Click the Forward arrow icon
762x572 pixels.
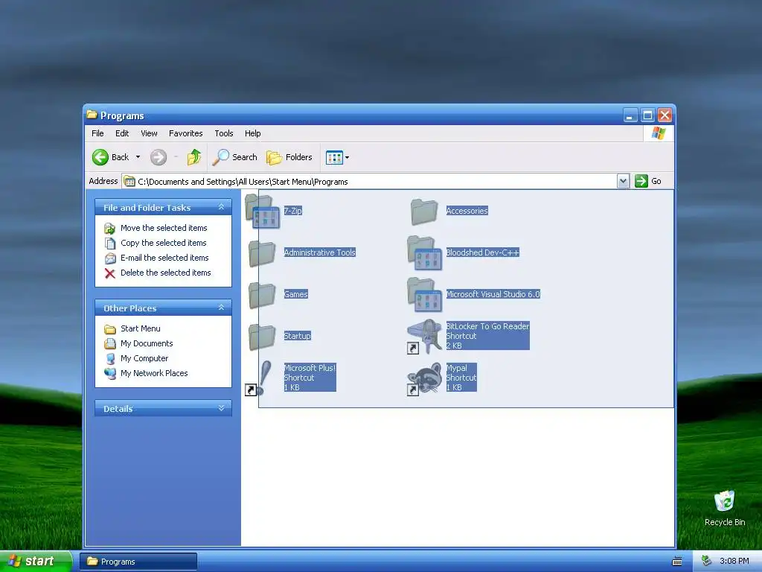tap(159, 157)
